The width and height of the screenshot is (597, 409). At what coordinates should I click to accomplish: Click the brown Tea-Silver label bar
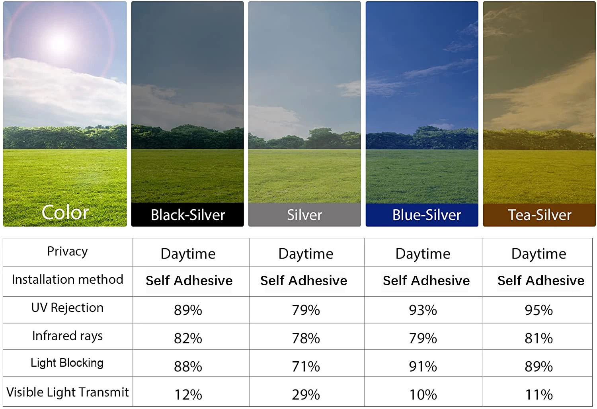pyautogui.click(x=539, y=215)
